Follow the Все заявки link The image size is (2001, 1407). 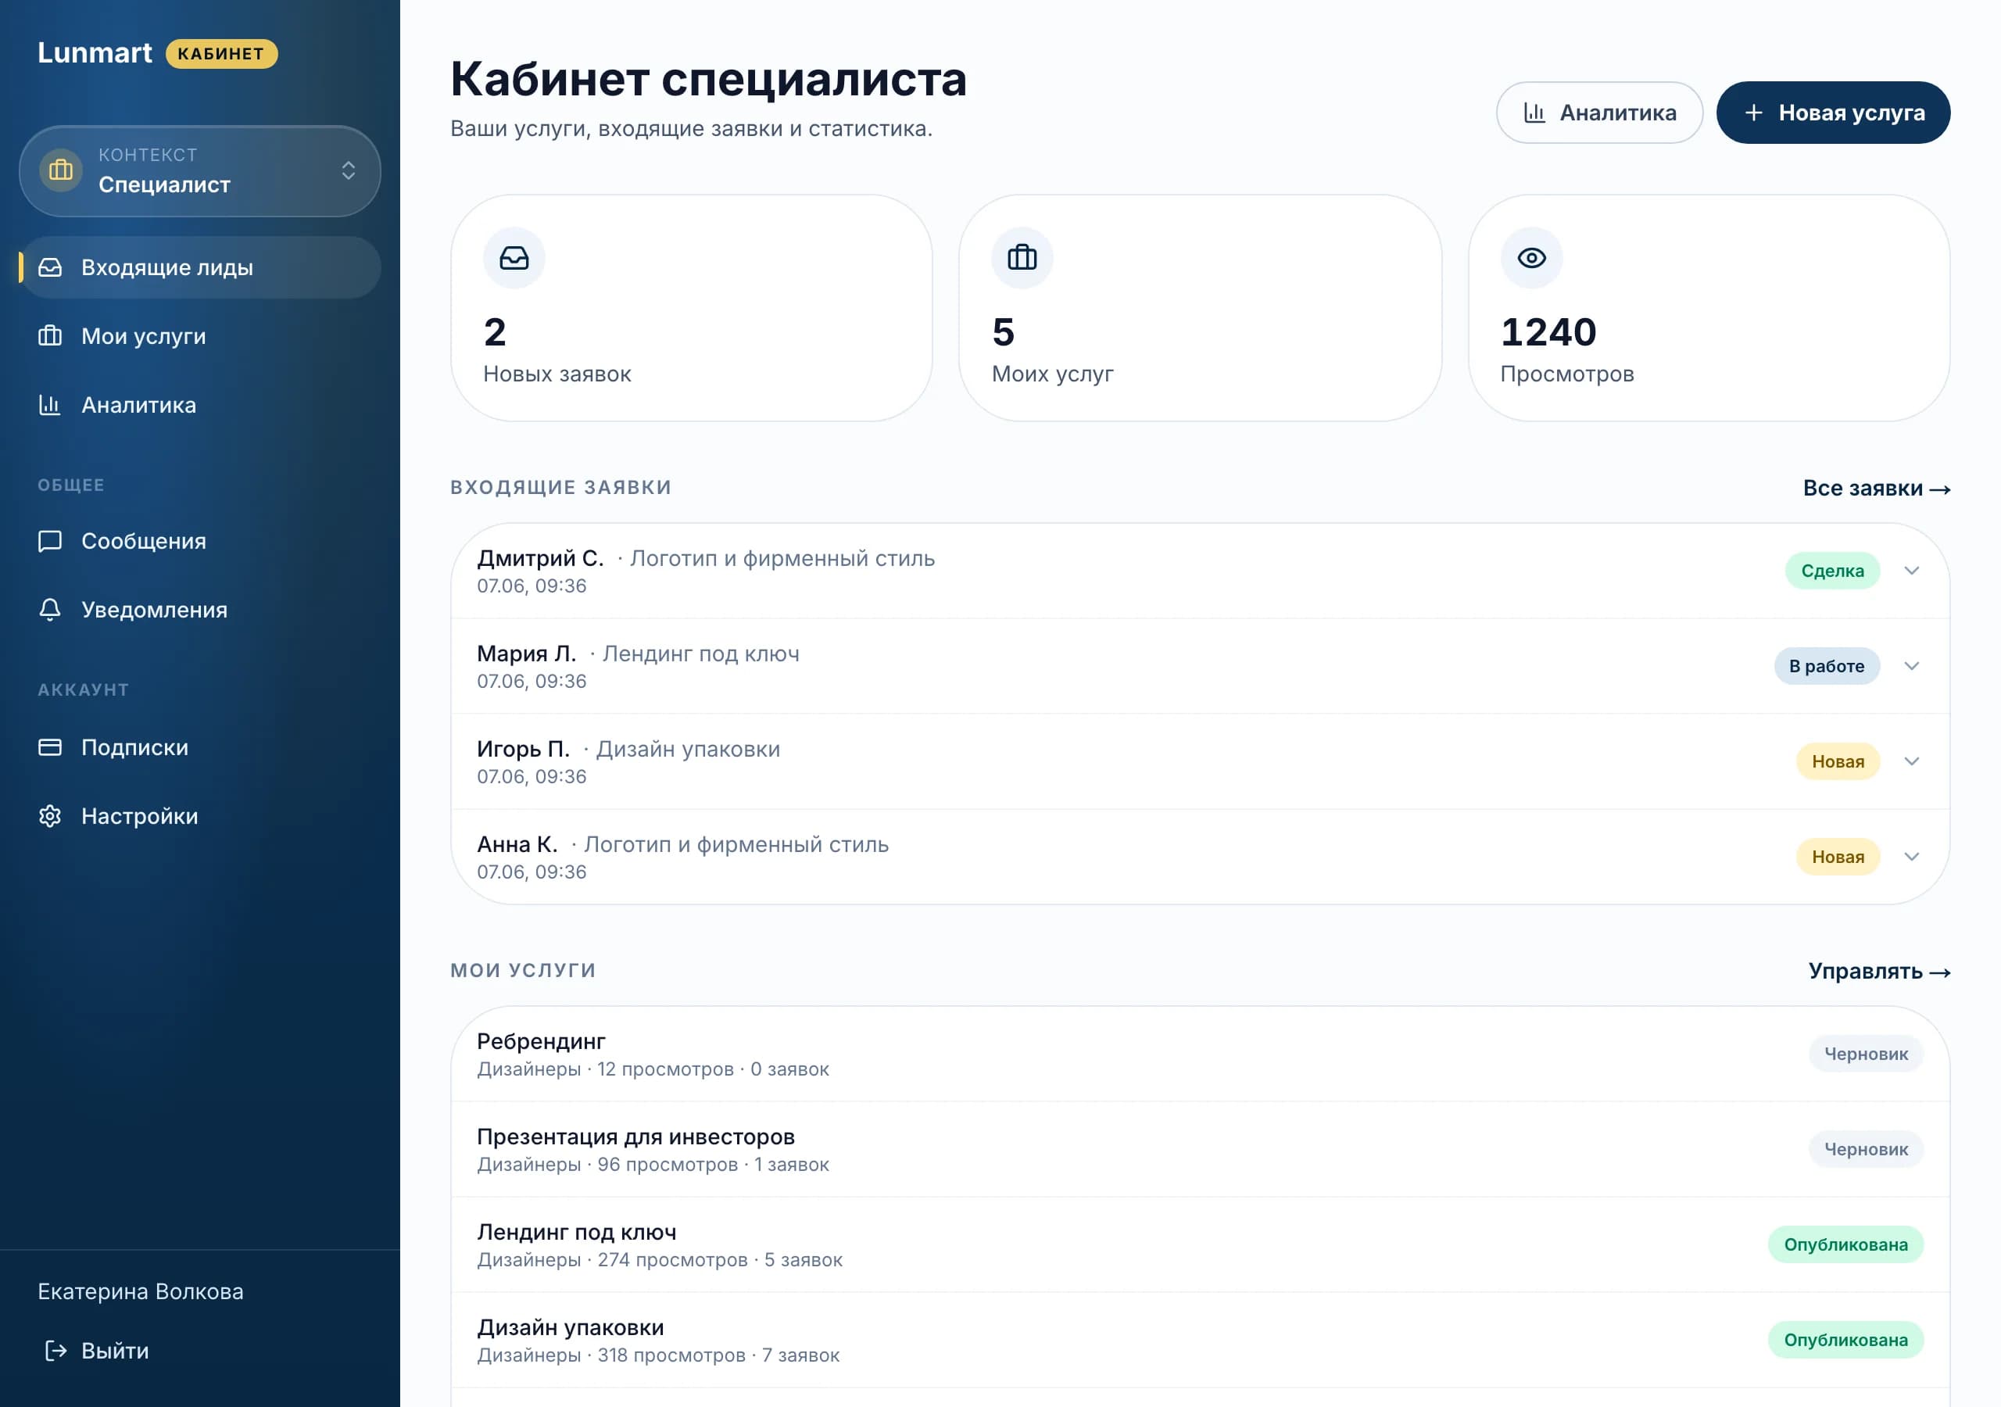point(1877,489)
